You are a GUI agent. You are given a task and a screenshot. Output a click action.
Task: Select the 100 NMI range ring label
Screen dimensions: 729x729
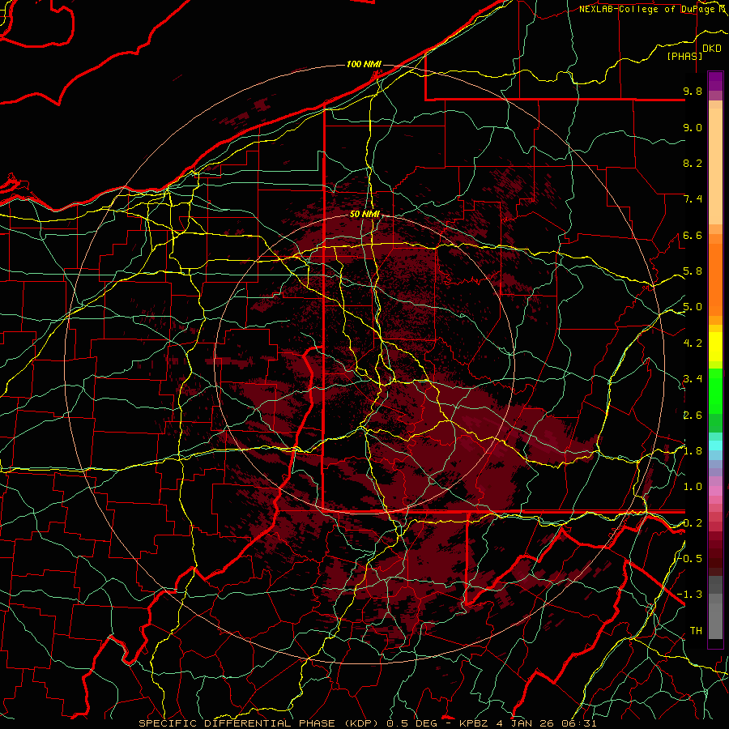point(364,64)
